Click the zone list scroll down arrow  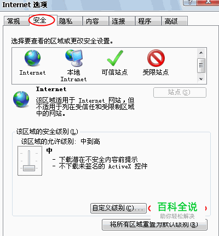tap(201, 79)
